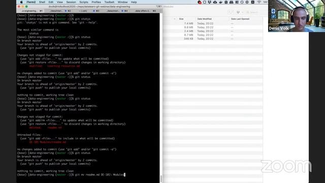Switch to the first iTerm2 tab (⌘1)
Screen dimensions: 325x183
tap(31, 11)
